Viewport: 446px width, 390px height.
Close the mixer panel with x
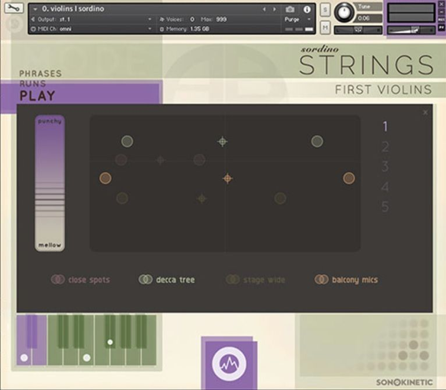tap(425, 112)
